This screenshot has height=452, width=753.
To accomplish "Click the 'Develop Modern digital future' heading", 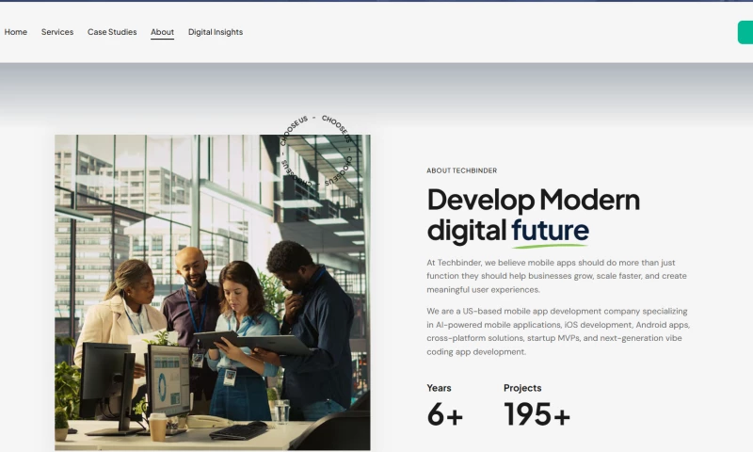I will pos(533,216).
